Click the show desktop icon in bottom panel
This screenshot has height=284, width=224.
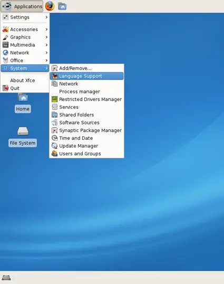pyautogui.click(x=6, y=278)
